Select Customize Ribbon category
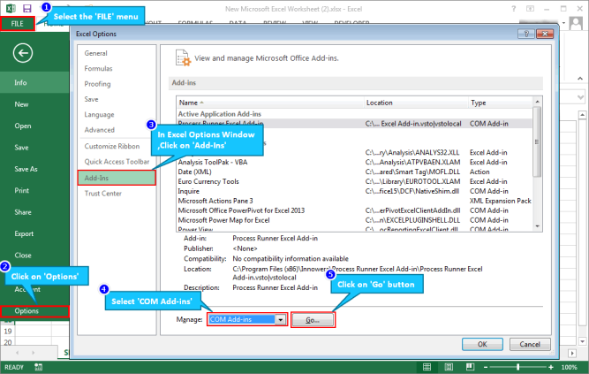Viewport: 589px width, 374px height. tap(112, 147)
